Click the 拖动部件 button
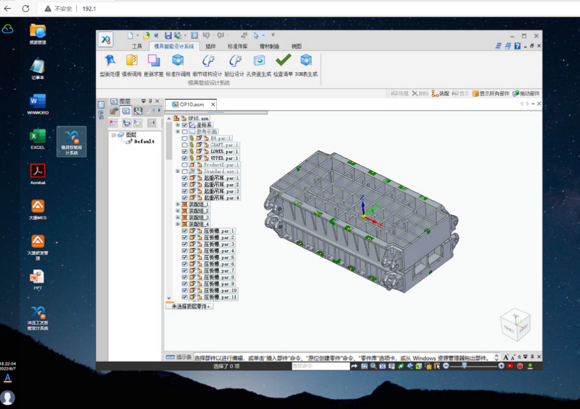Viewport: 580px width, 409px height. [x=526, y=94]
